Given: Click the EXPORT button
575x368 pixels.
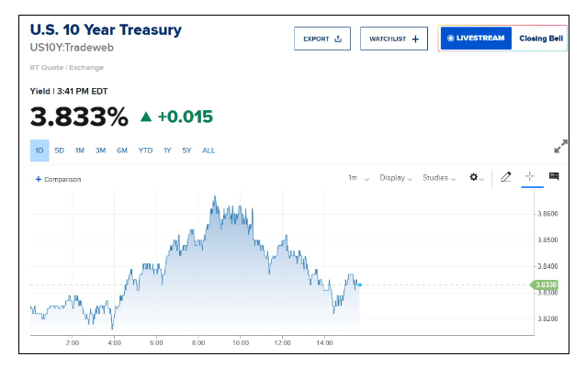Looking at the screenshot, I should (321, 39).
